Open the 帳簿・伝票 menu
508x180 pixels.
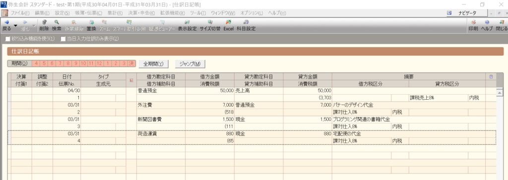tap(88, 13)
